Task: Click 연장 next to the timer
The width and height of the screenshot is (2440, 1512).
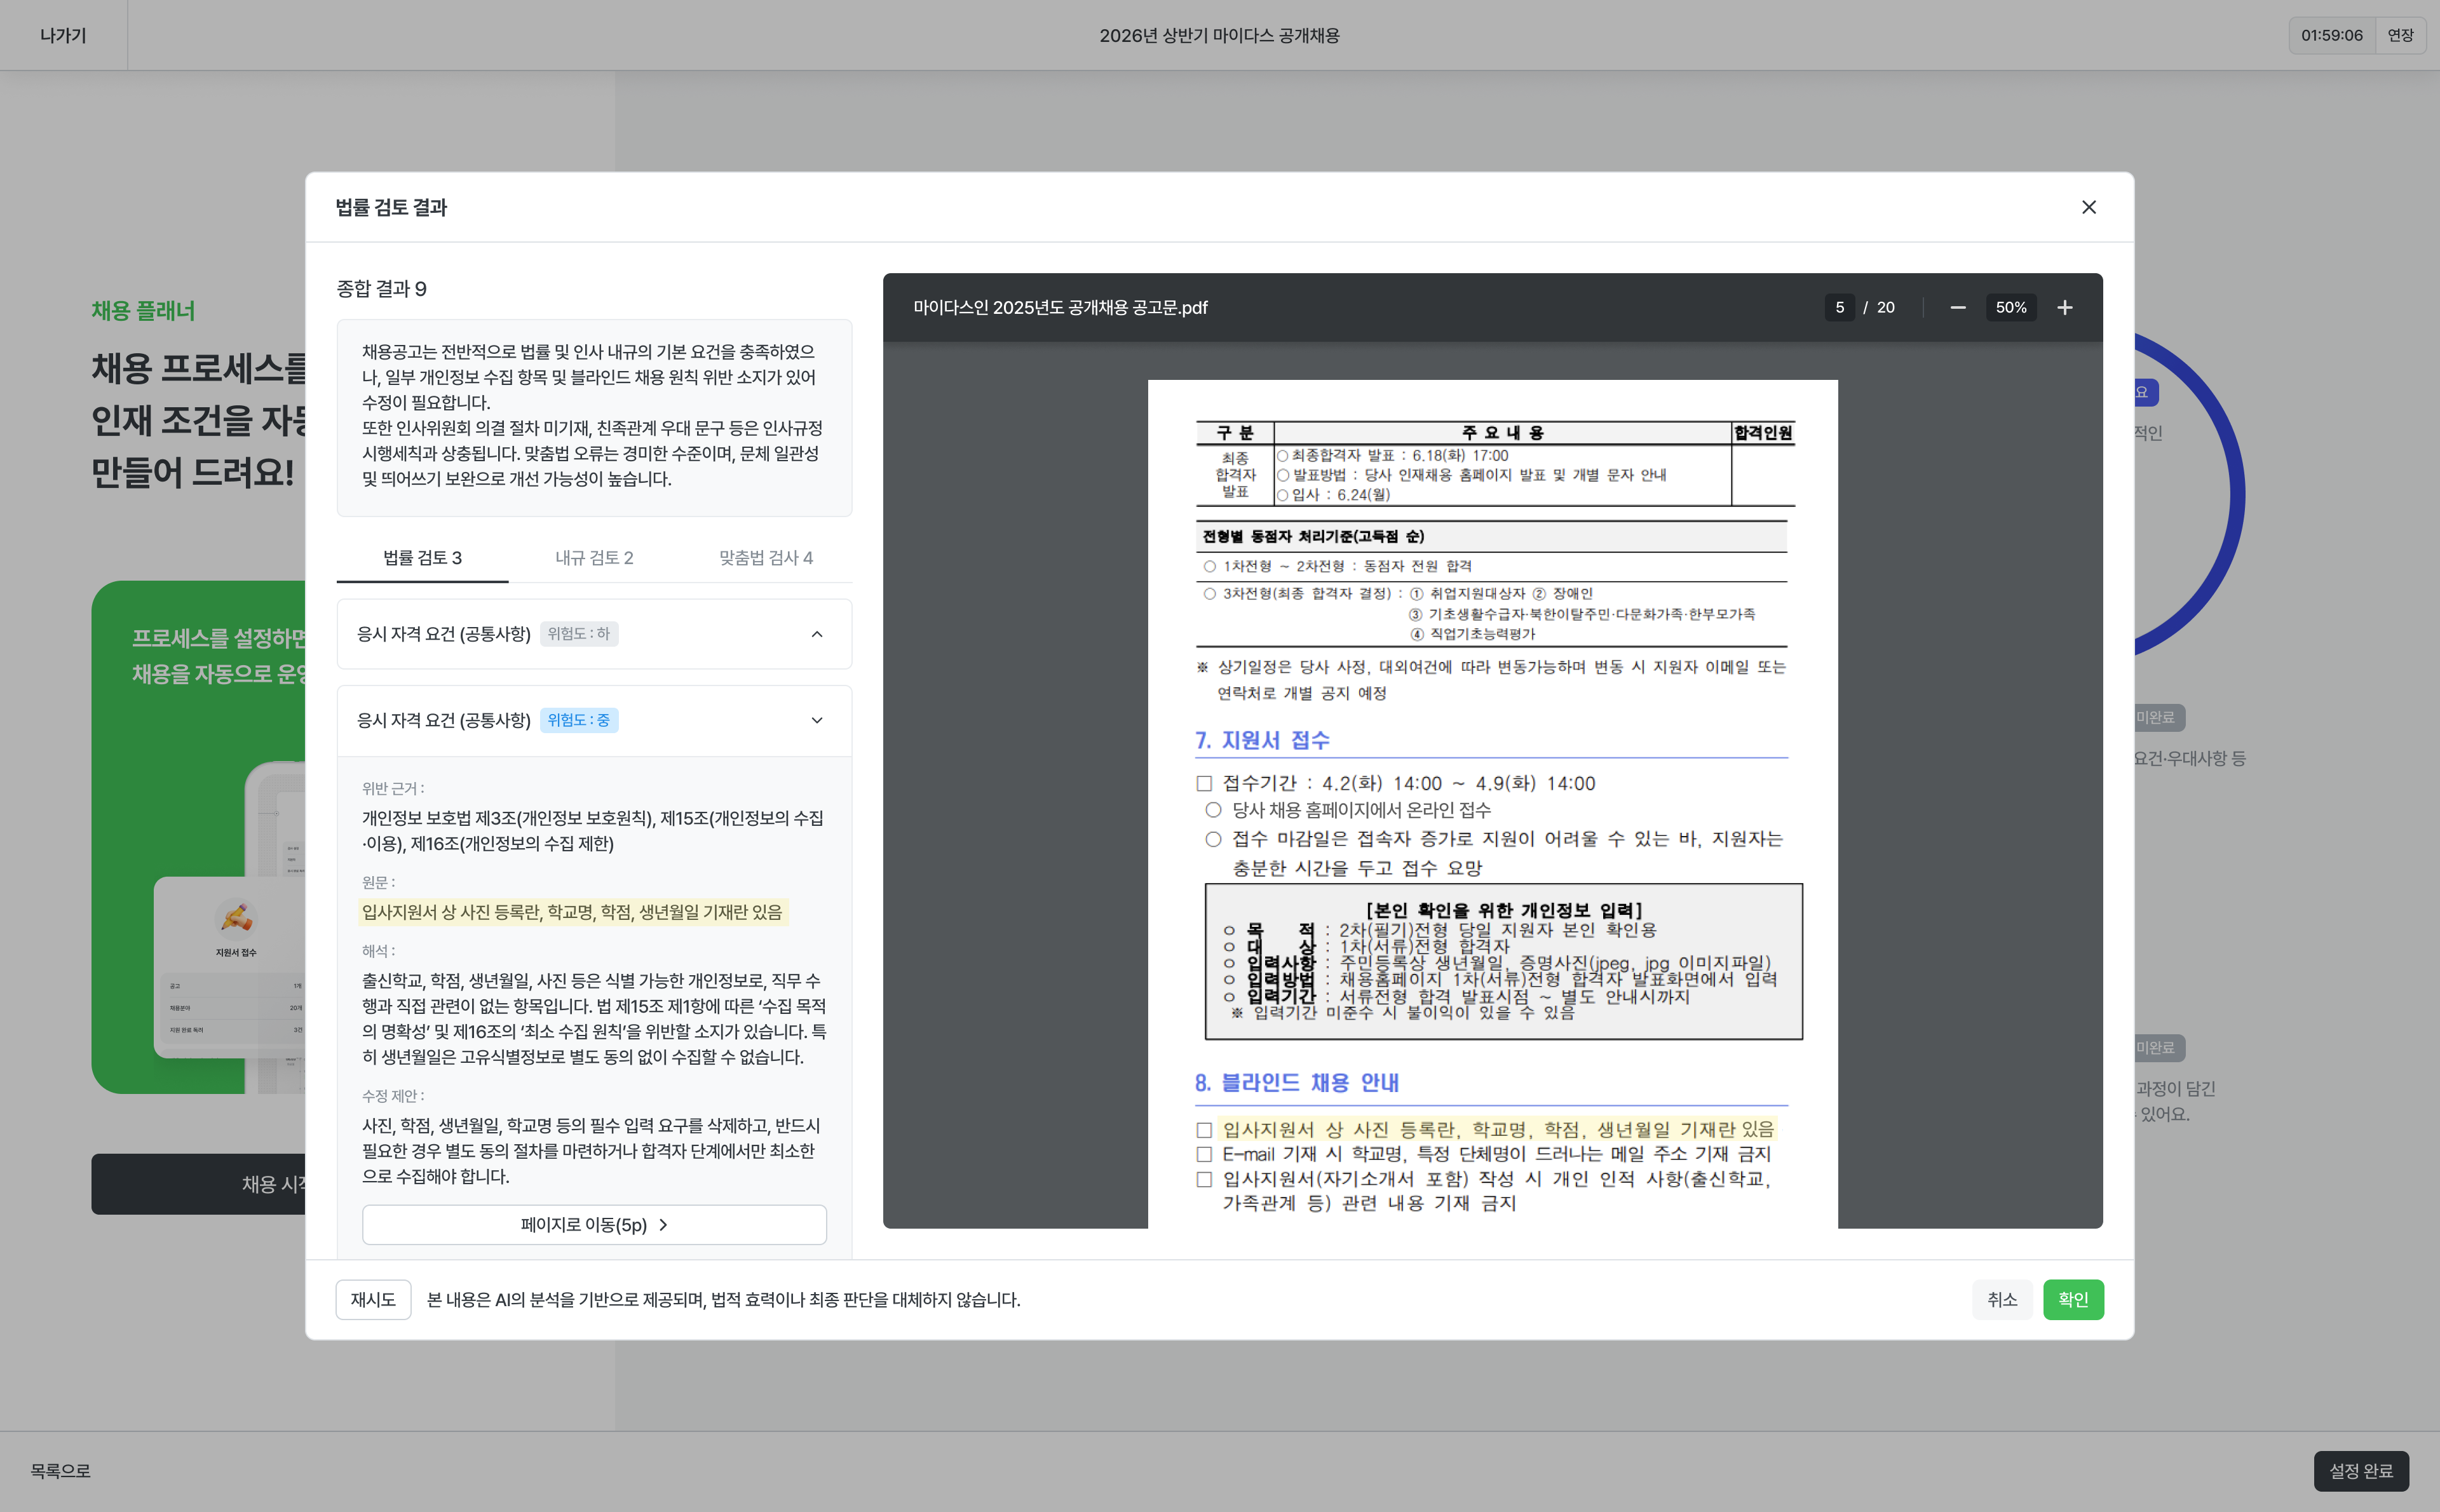Action: click(x=2400, y=35)
